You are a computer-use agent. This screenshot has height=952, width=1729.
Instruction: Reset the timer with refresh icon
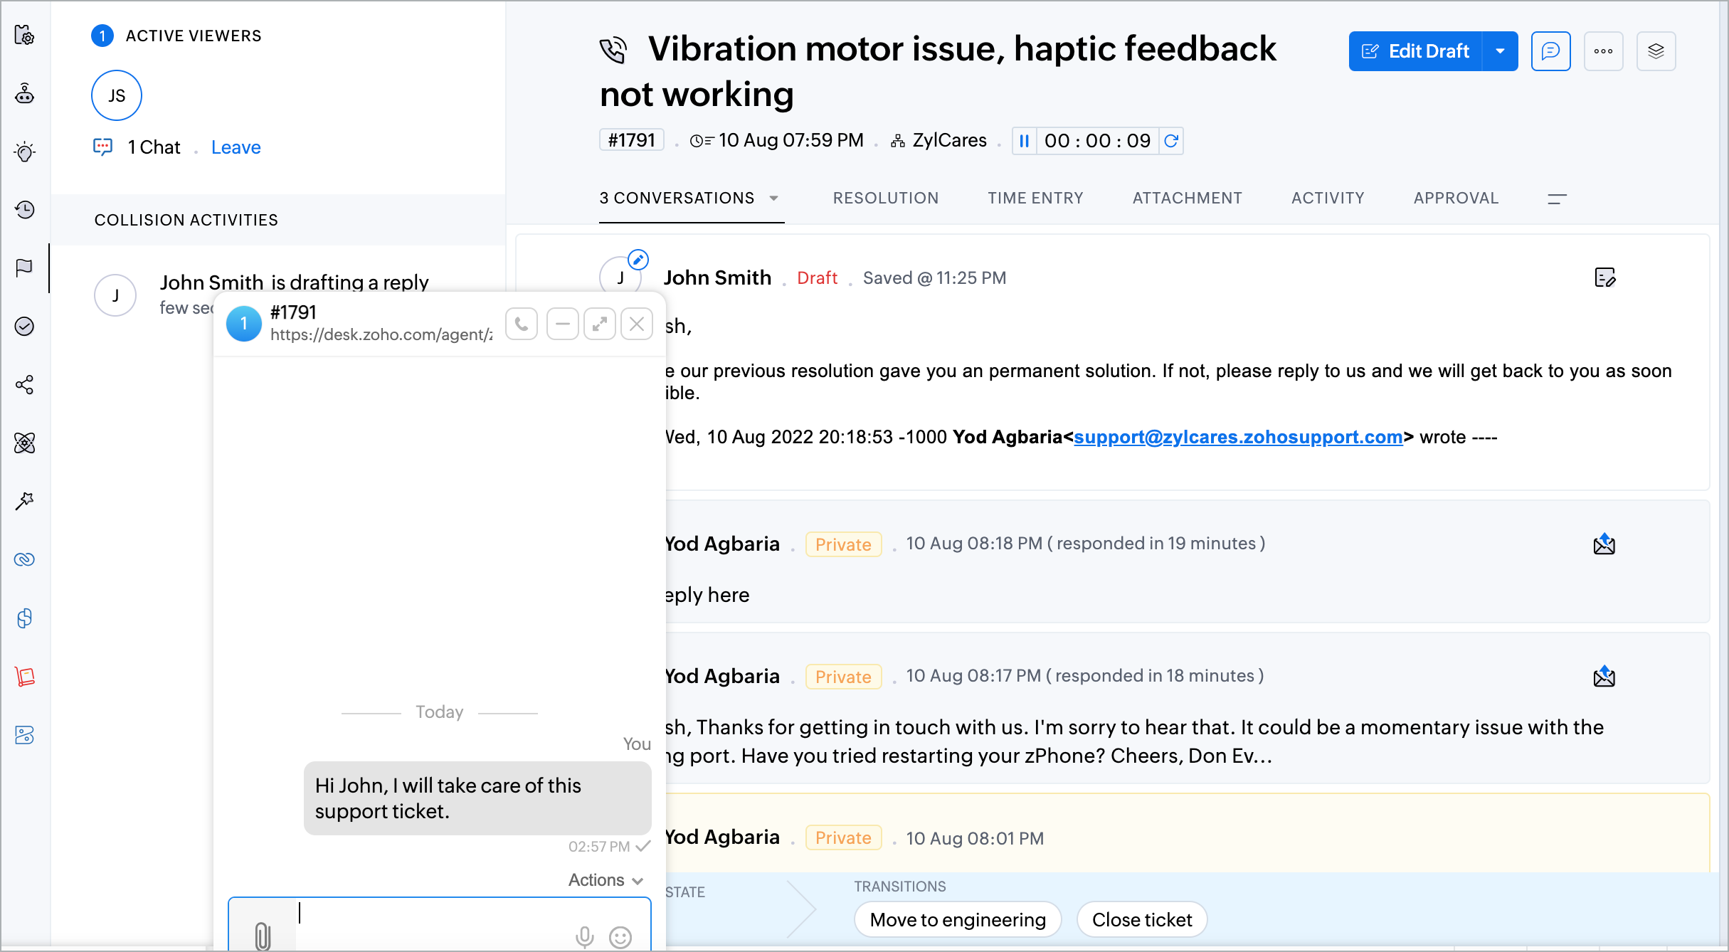(1171, 141)
